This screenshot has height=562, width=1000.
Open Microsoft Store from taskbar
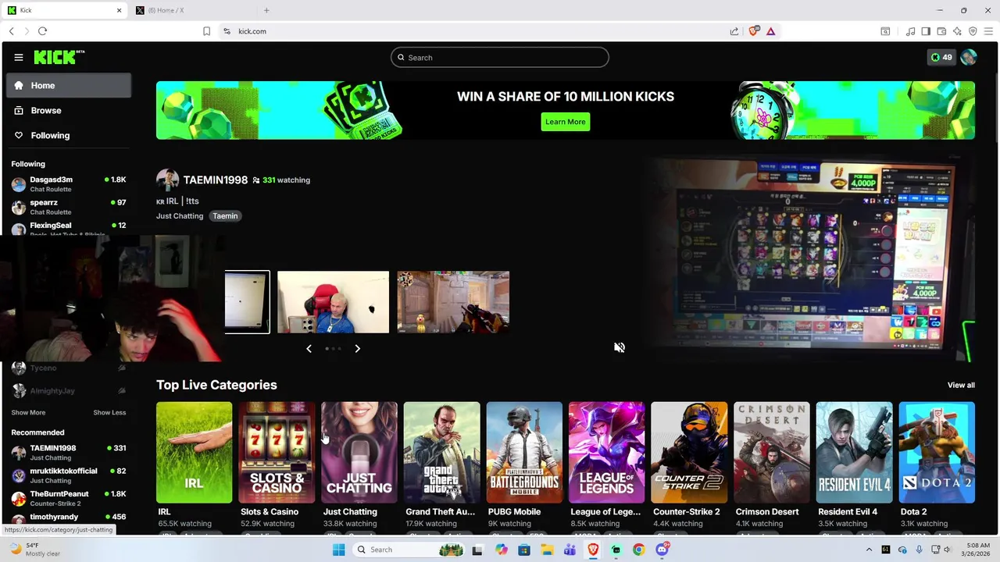click(x=524, y=550)
